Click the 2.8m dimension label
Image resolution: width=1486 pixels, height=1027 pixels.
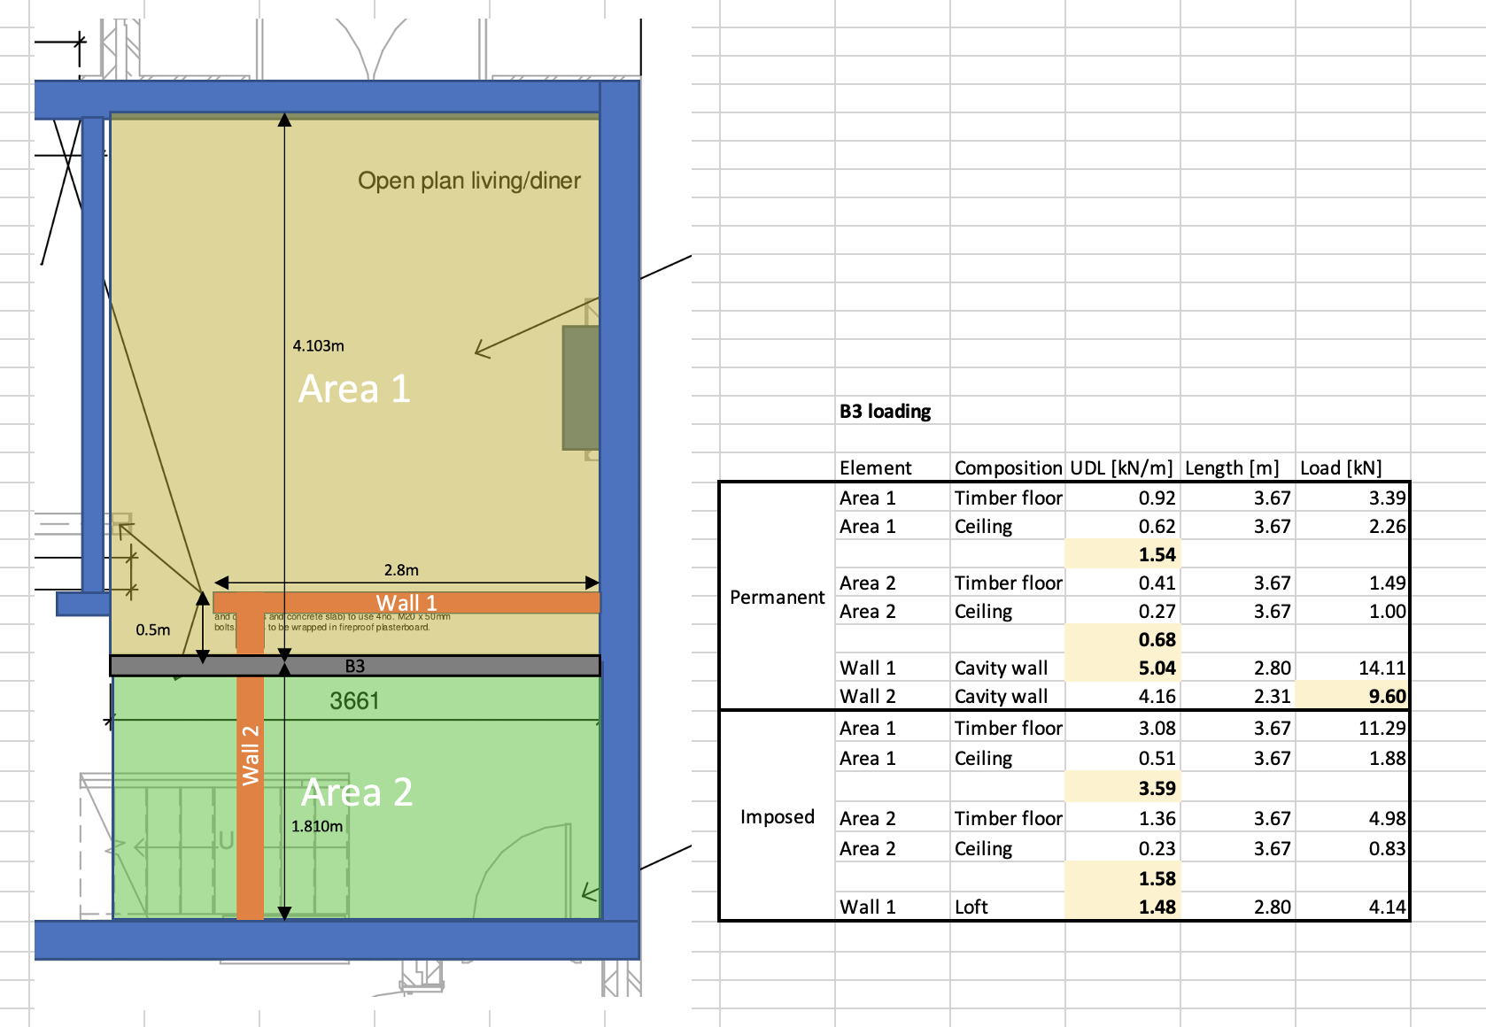pyautogui.click(x=401, y=570)
